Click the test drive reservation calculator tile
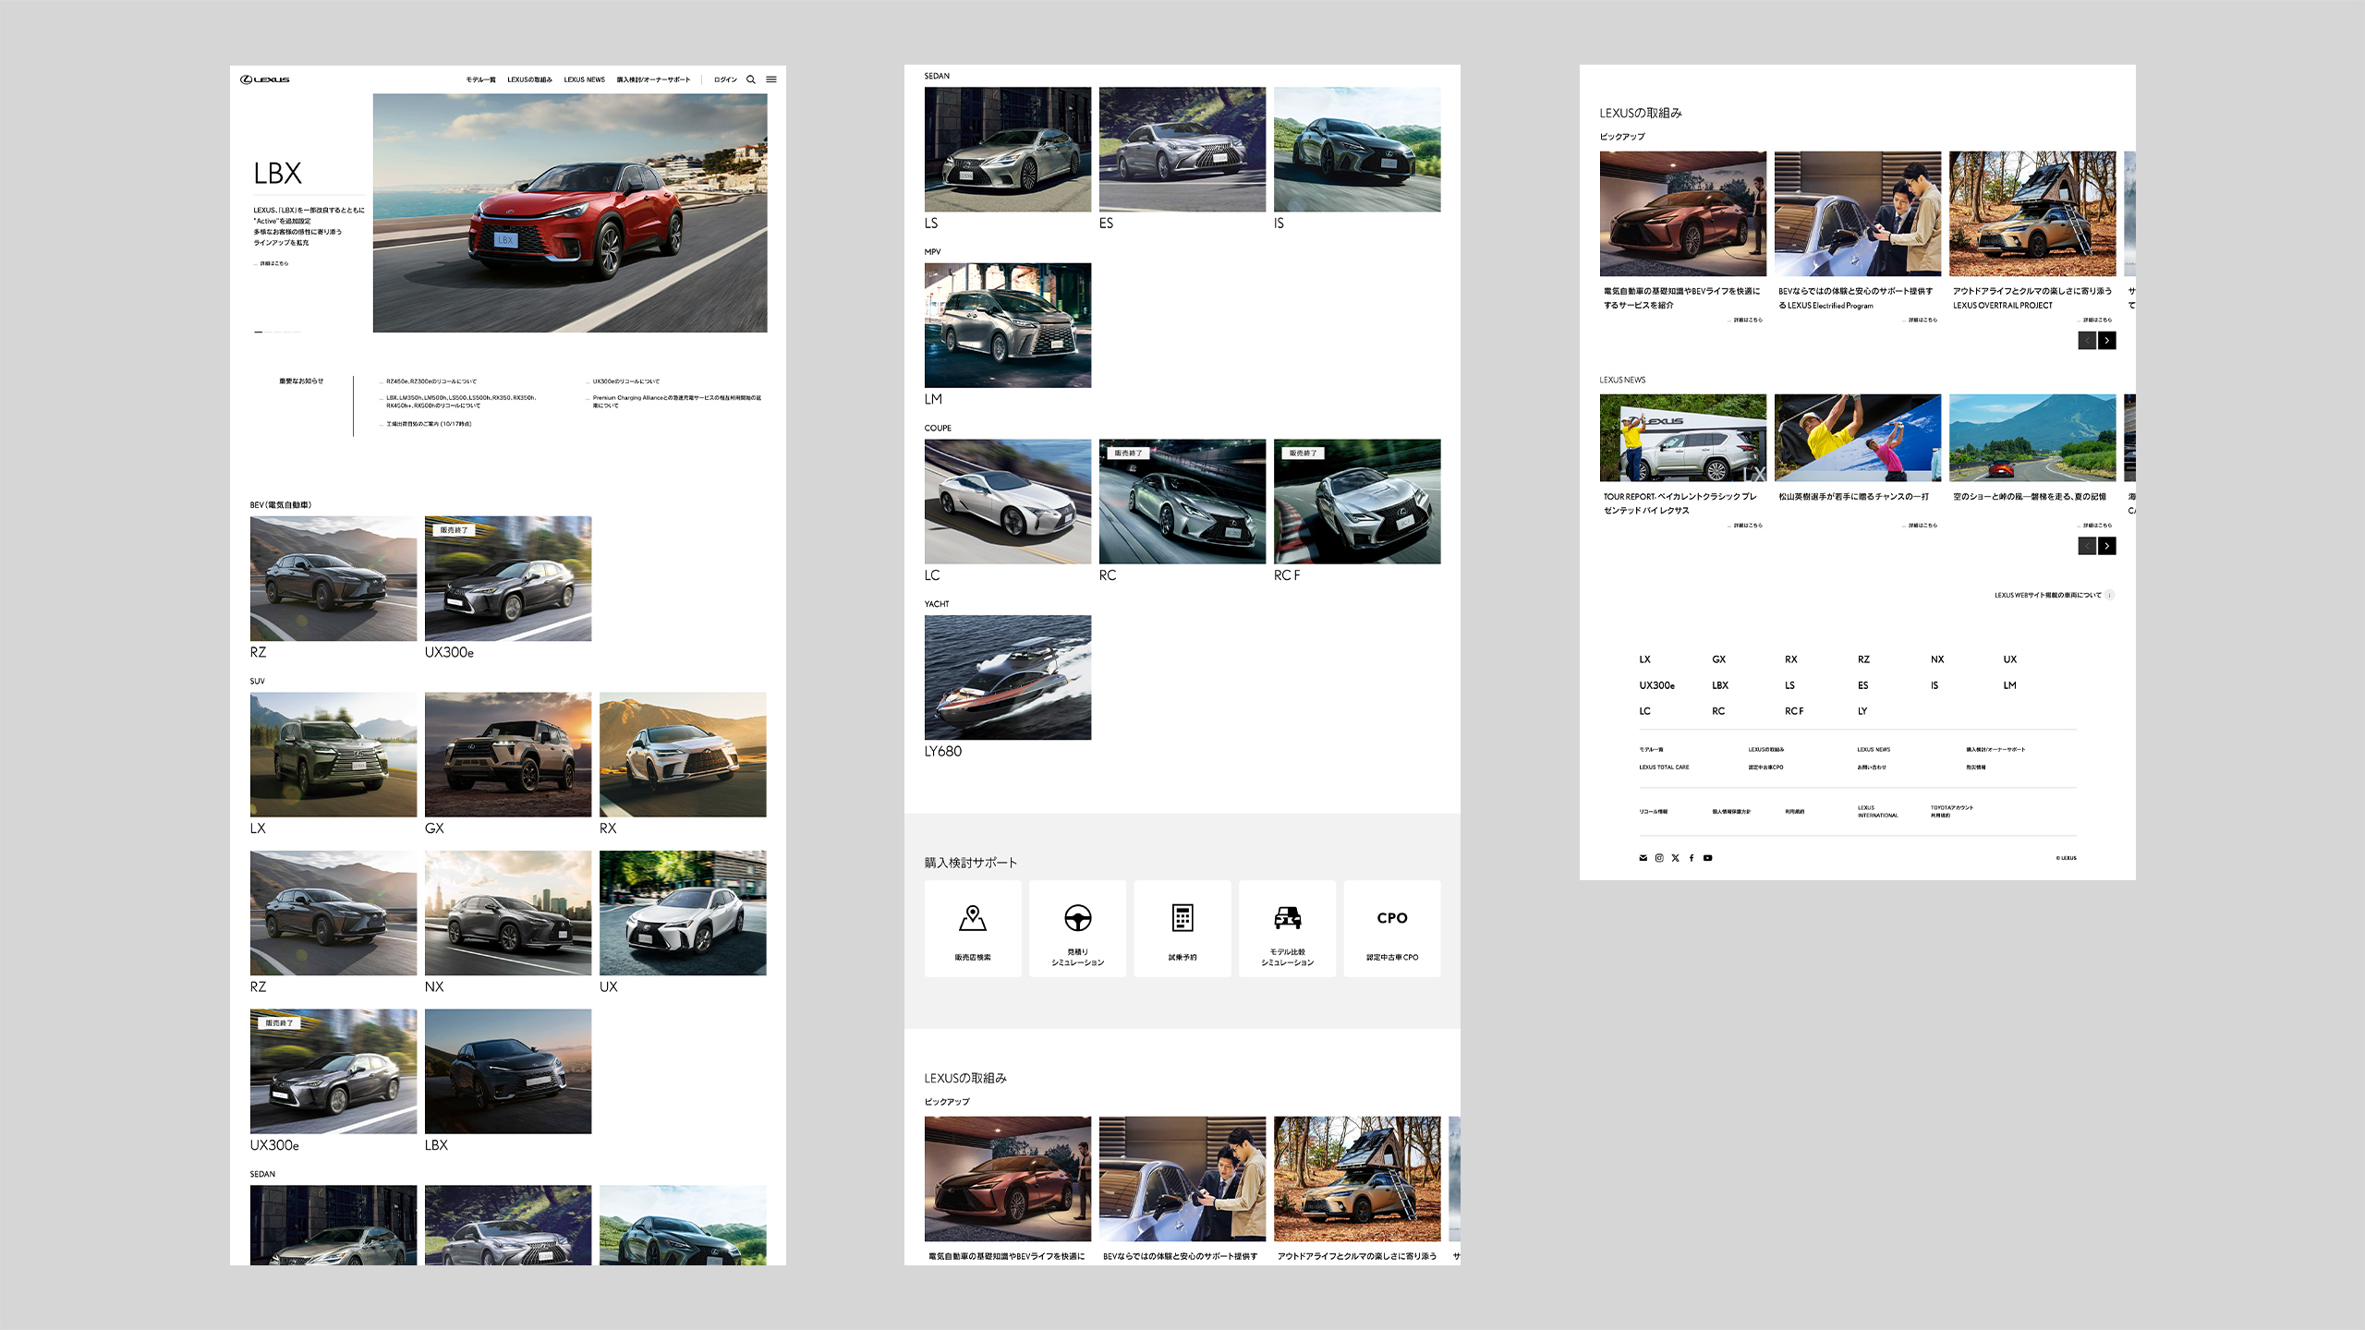Viewport: 2365px width, 1330px height. point(1182,928)
